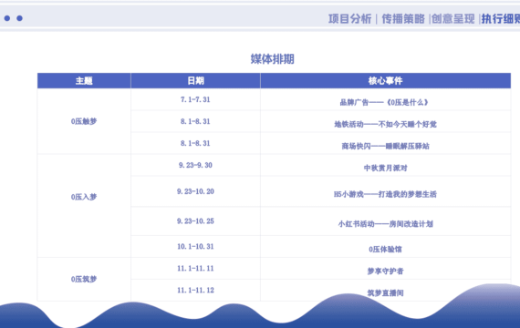Click the 主题 column header
520x328 pixels.
pos(84,81)
